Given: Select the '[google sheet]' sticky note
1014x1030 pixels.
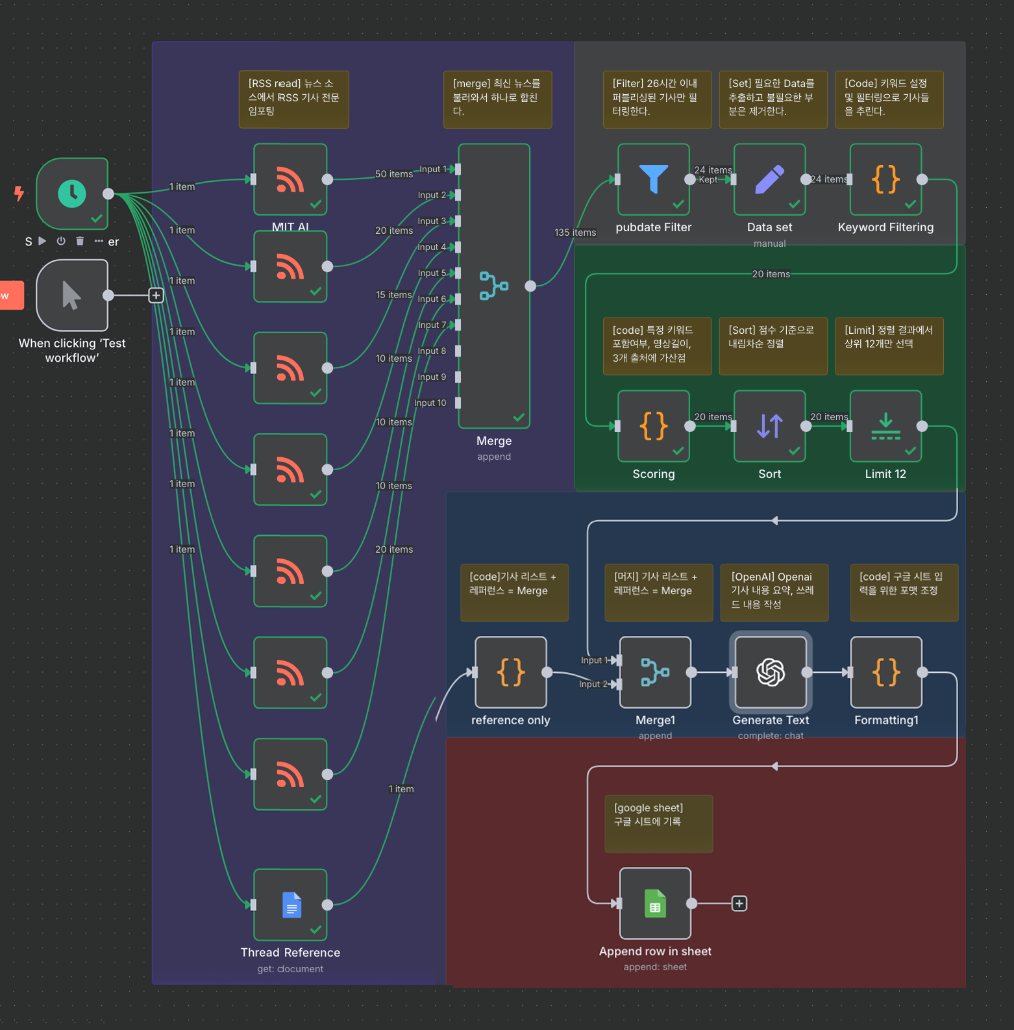Looking at the screenshot, I should [x=659, y=823].
